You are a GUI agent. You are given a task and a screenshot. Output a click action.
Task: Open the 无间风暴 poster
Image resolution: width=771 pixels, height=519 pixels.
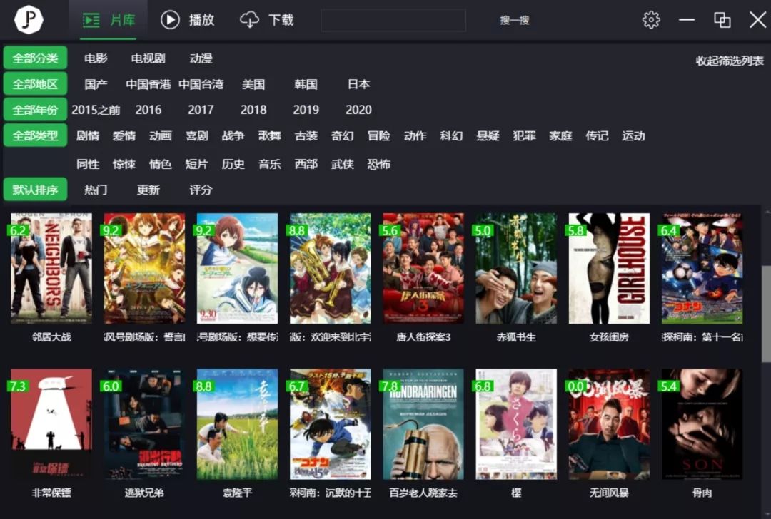609,423
